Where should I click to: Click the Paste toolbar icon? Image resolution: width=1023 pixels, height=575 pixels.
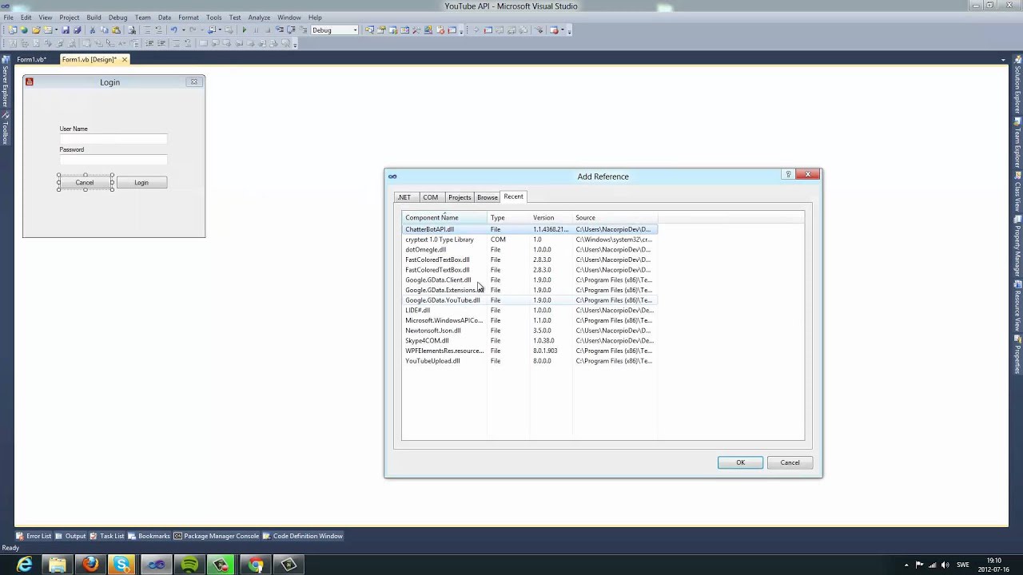coord(116,30)
